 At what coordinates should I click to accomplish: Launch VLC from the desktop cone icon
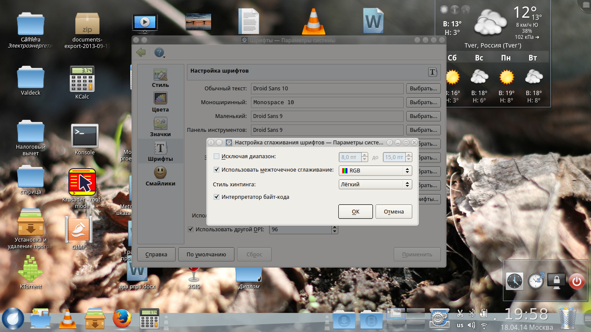pyautogui.click(x=313, y=21)
